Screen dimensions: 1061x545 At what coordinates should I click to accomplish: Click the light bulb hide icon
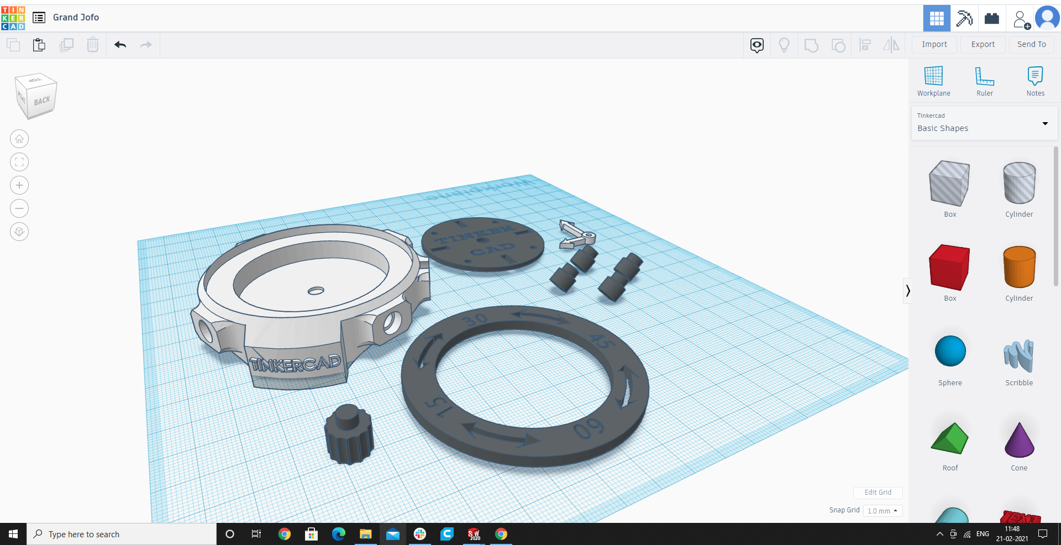(x=784, y=45)
